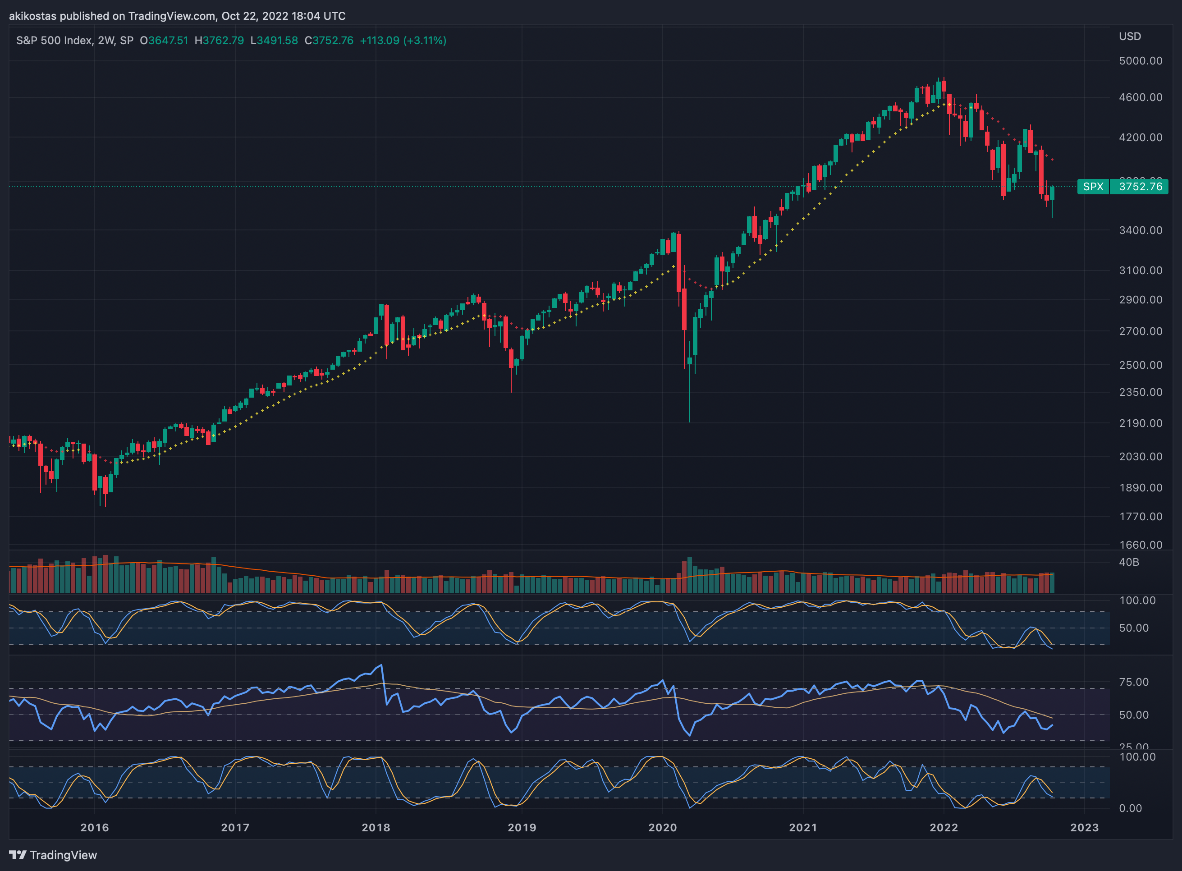Click the 2900.00 price axis label
The height and width of the screenshot is (871, 1182).
coord(1141,300)
